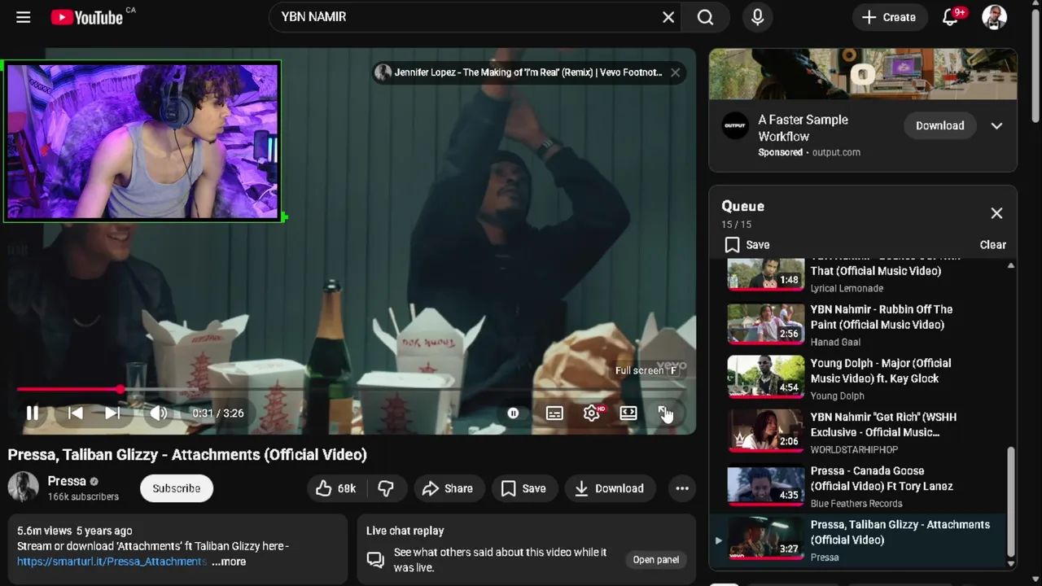
Task: Open the notifications bell
Action: click(x=950, y=17)
